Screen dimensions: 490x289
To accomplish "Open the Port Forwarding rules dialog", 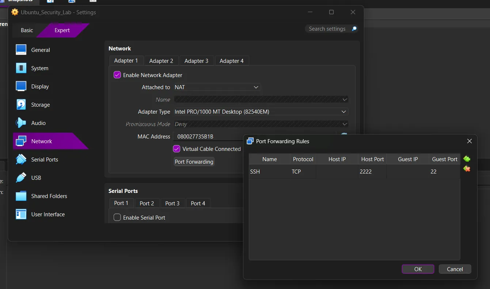I will 194,161.
